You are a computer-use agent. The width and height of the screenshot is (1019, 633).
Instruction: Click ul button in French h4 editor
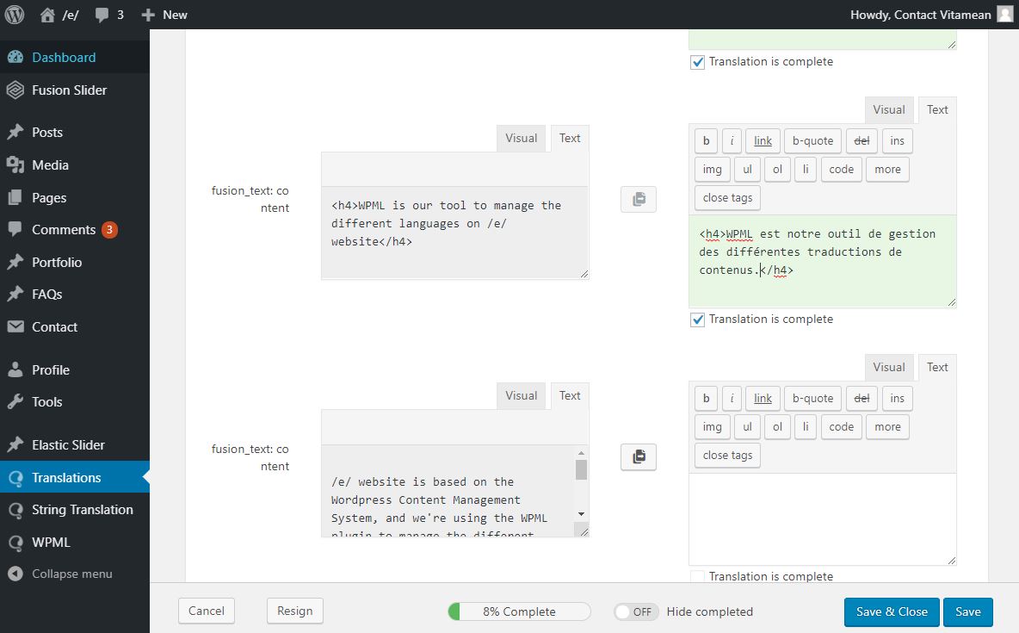[747, 169]
